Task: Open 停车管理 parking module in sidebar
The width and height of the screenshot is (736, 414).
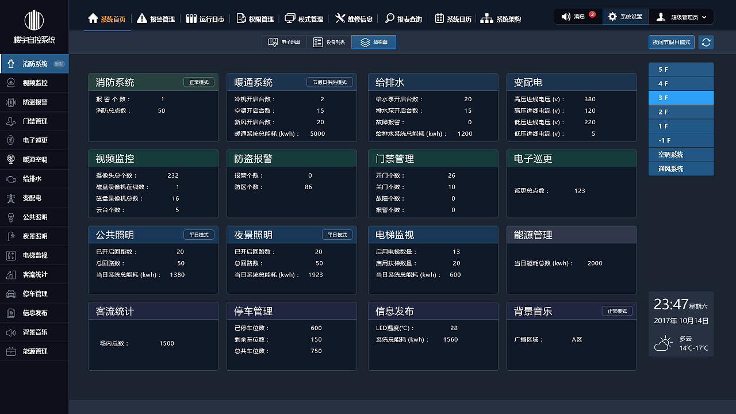Action: [34, 293]
